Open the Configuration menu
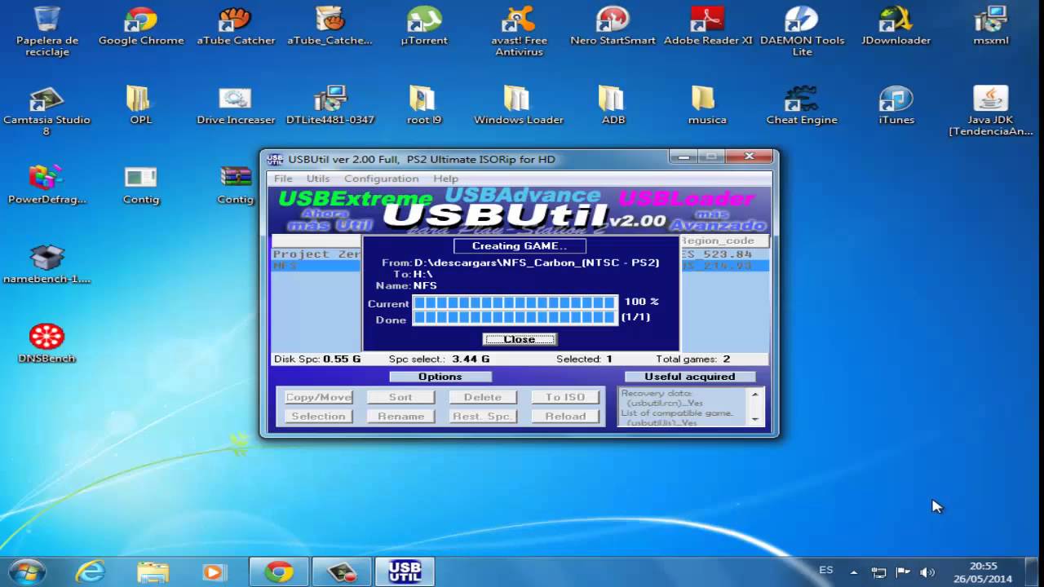 381,179
